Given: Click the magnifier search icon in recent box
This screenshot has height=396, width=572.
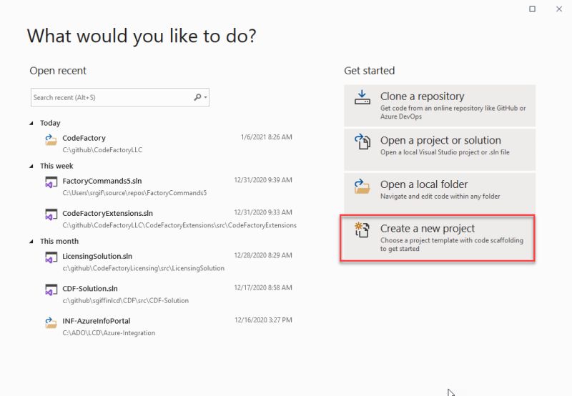Looking at the screenshot, I should tap(197, 97).
